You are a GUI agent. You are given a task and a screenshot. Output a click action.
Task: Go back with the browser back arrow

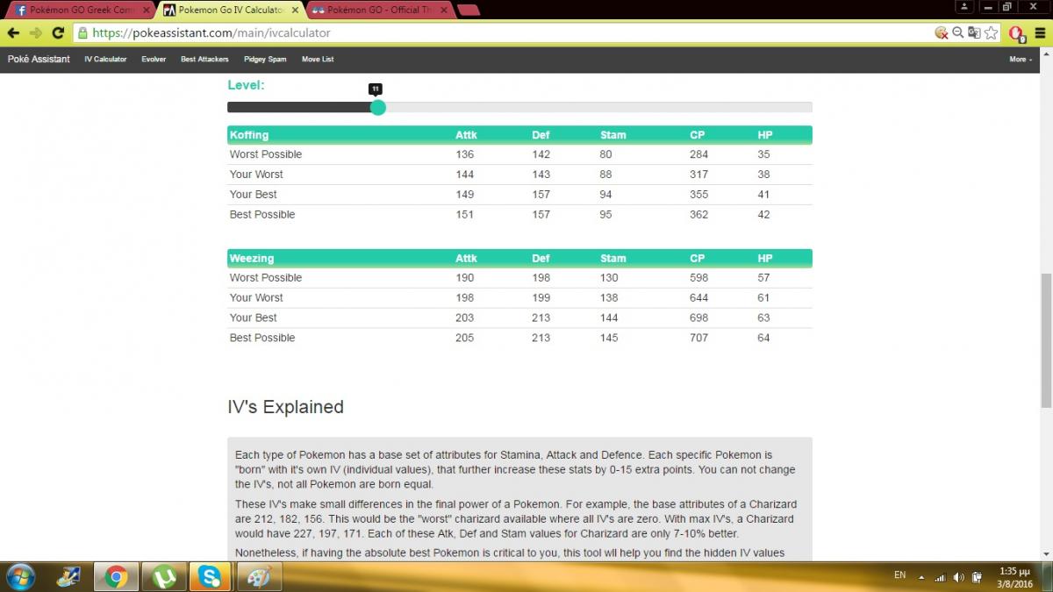13,32
